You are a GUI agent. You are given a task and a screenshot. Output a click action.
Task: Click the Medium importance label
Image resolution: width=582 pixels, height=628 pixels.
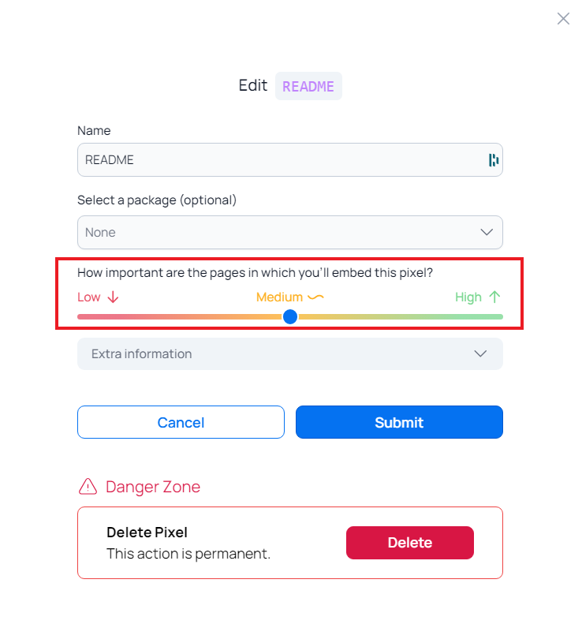(279, 297)
